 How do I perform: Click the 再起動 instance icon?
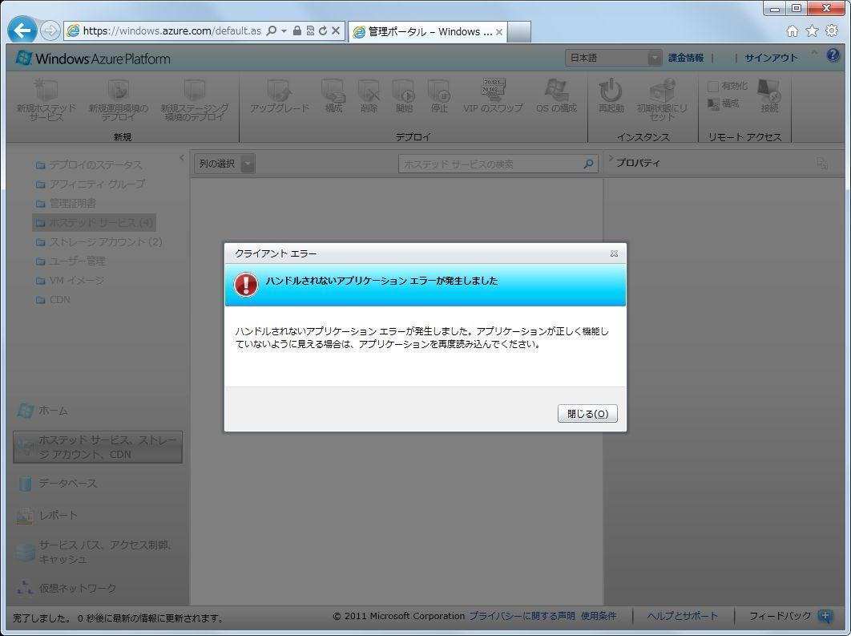click(611, 91)
